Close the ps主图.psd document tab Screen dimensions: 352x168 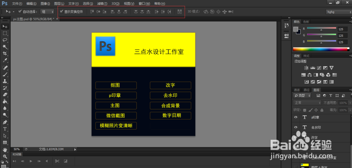pyautogui.click(x=57, y=19)
